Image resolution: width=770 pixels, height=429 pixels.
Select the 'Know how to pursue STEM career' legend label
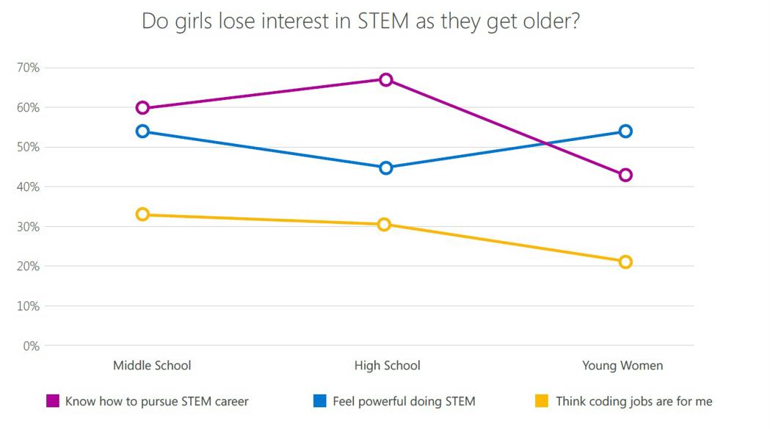157,402
